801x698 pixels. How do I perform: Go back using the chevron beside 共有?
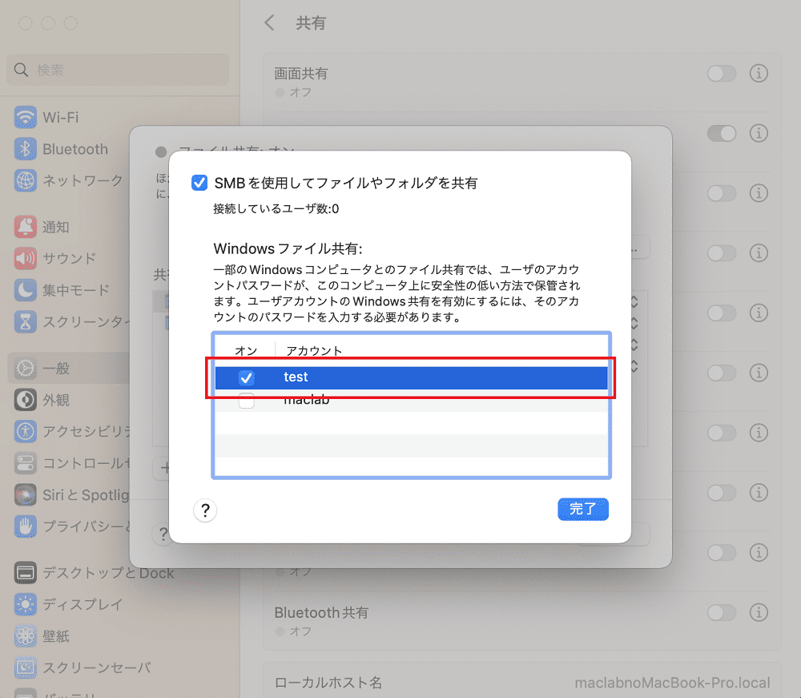pos(269,22)
